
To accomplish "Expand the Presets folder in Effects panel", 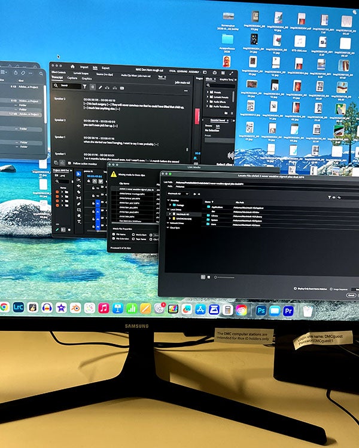I will coord(208,92).
